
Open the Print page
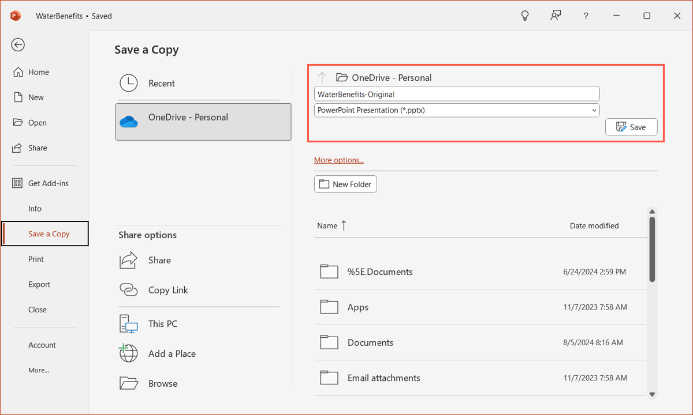pos(36,259)
